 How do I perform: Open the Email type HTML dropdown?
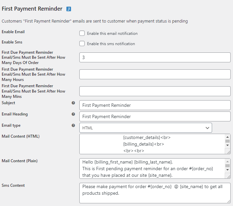[x=146, y=128]
